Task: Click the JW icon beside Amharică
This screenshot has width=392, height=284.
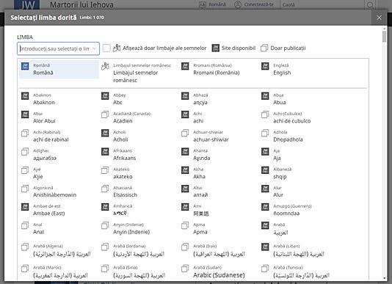Action: (105, 207)
